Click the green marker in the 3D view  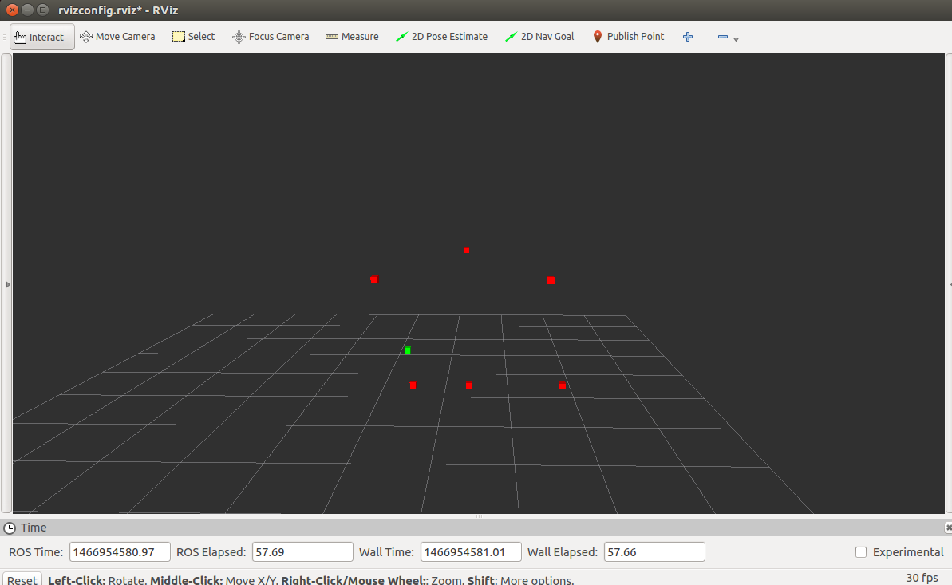408,350
